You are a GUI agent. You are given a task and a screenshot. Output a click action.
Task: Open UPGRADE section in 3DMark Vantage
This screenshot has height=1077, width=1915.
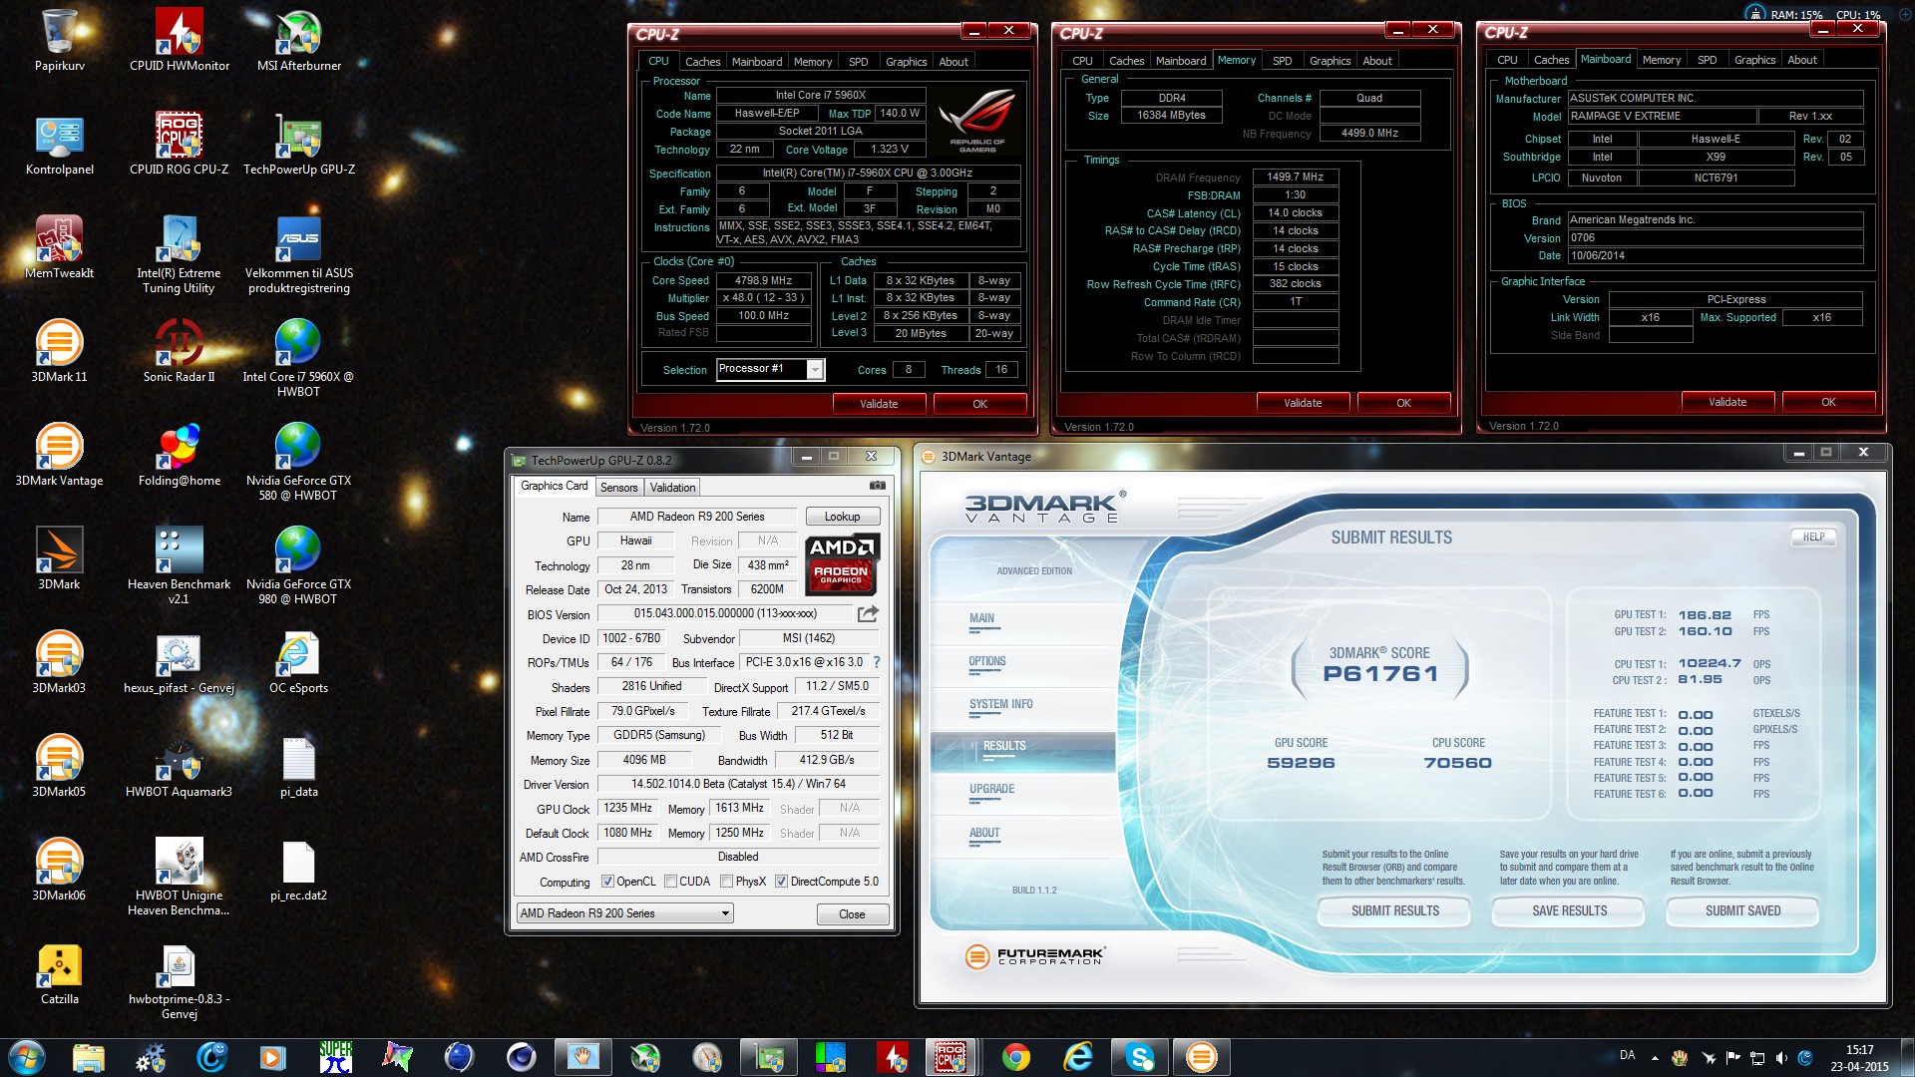pyautogui.click(x=991, y=789)
